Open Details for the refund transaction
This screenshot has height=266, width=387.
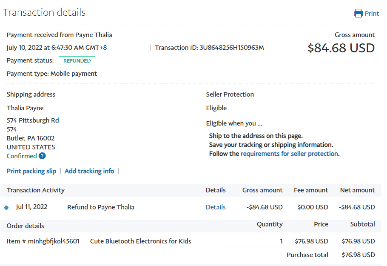216,207
